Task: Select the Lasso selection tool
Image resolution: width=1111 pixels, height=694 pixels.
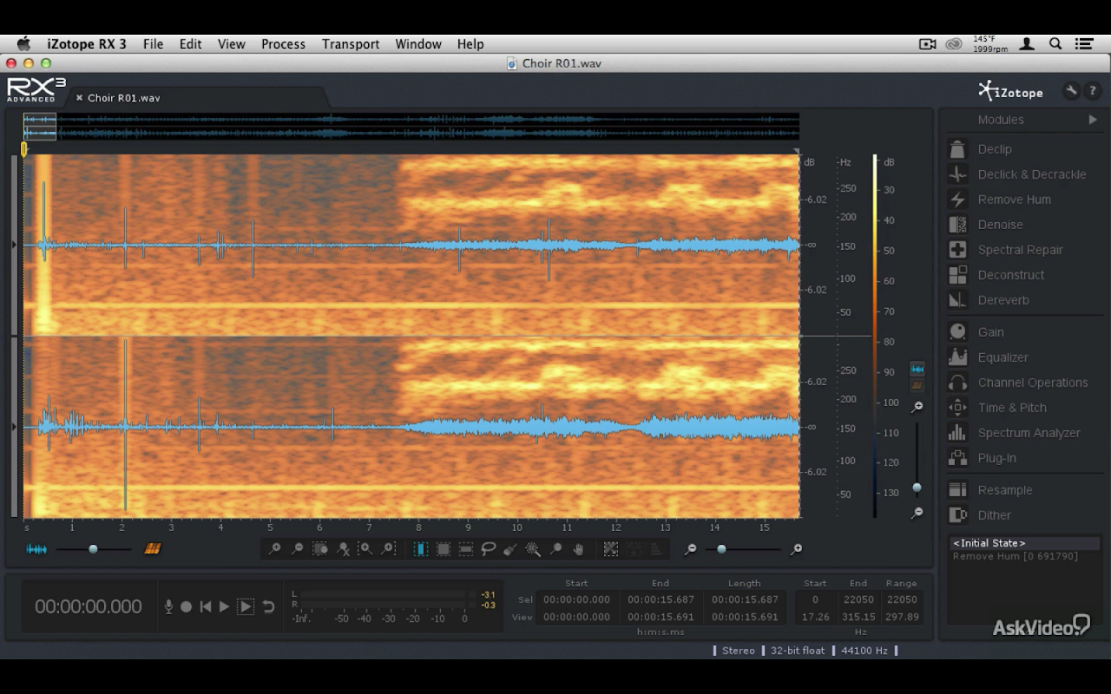Action: click(489, 549)
